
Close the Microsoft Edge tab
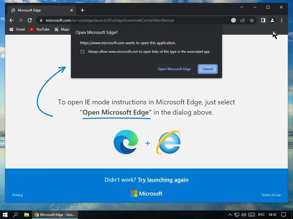(71, 10)
